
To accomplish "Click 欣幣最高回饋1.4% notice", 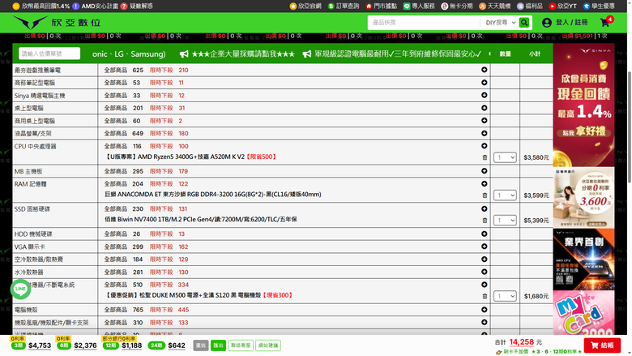I will pos(41,6).
